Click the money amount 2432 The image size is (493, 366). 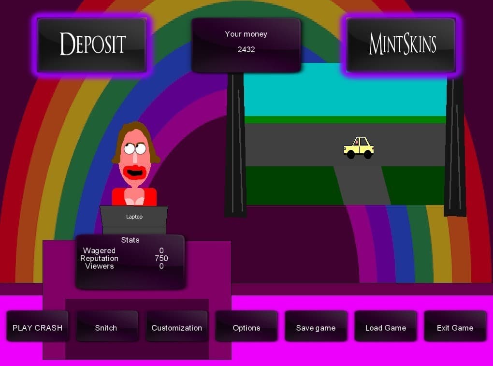click(246, 49)
